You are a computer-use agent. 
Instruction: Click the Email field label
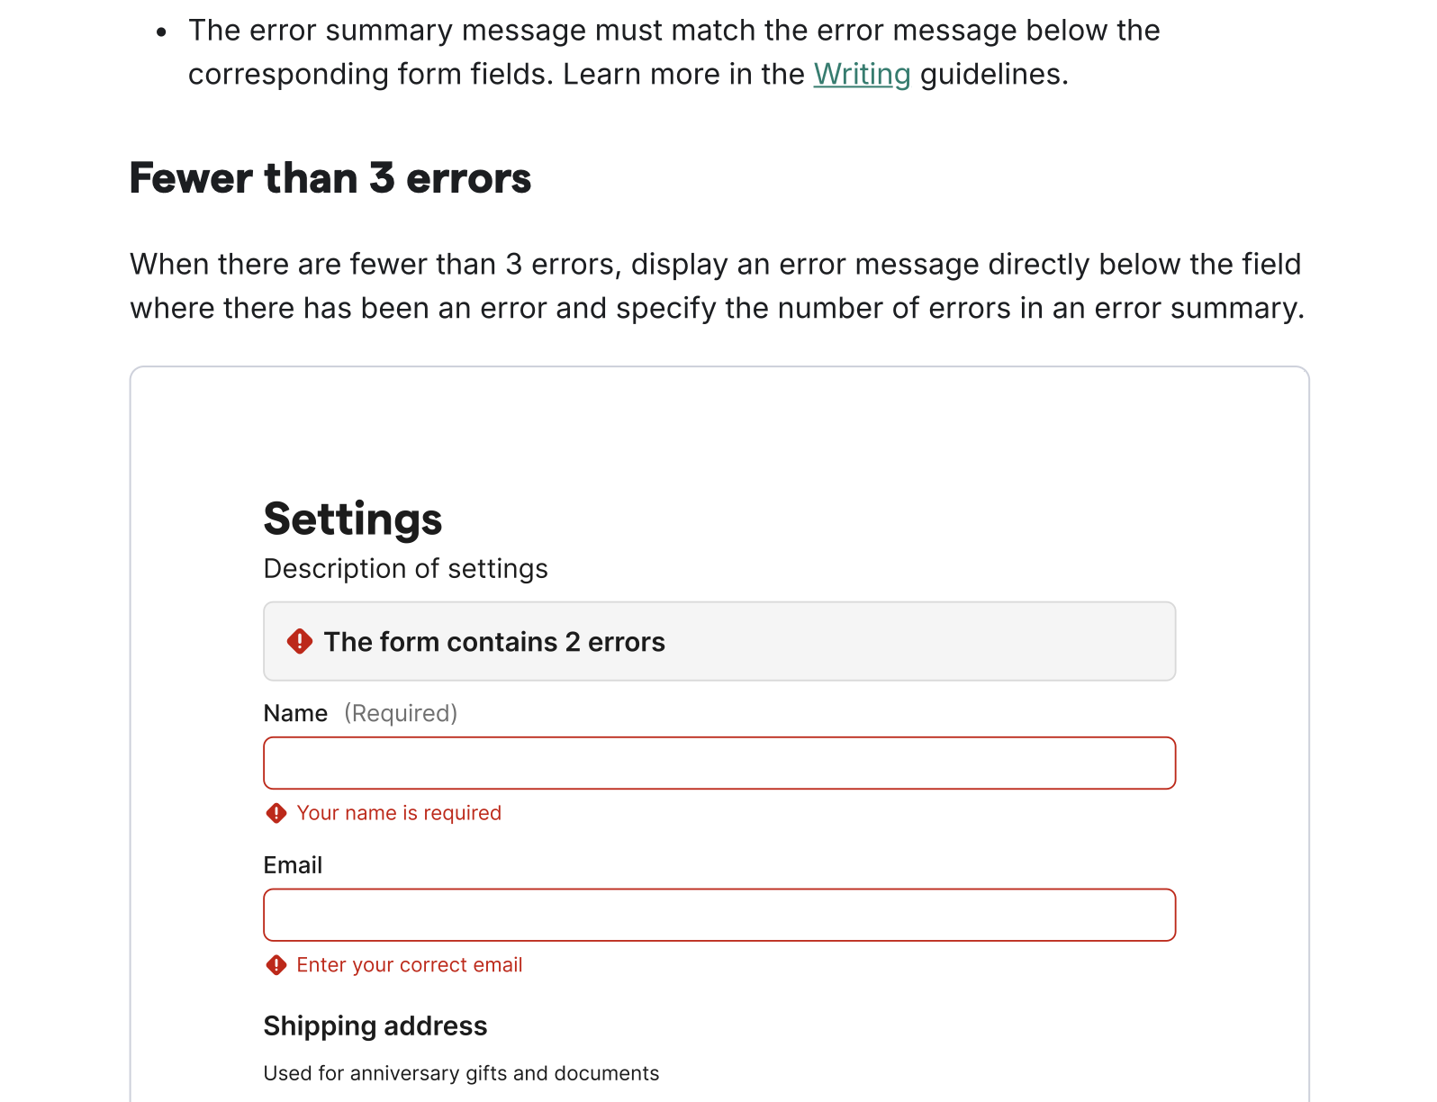pyautogui.click(x=293, y=865)
